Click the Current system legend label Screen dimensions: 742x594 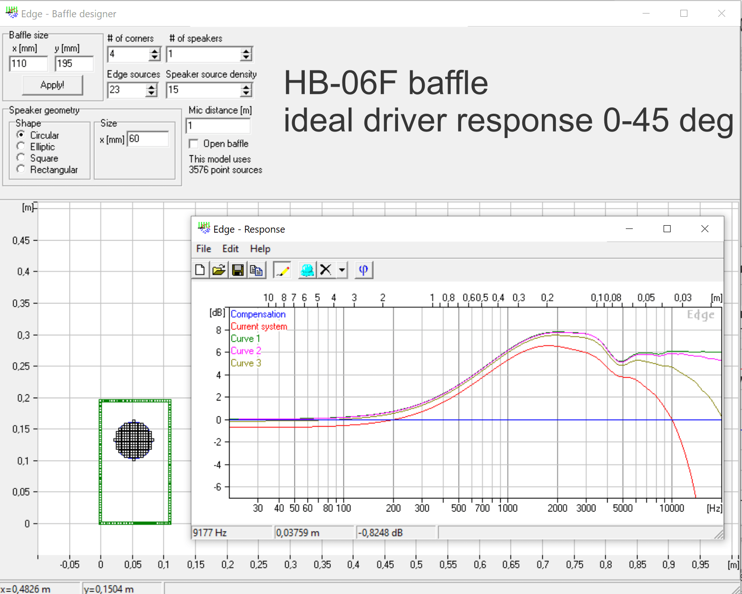(259, 326)
